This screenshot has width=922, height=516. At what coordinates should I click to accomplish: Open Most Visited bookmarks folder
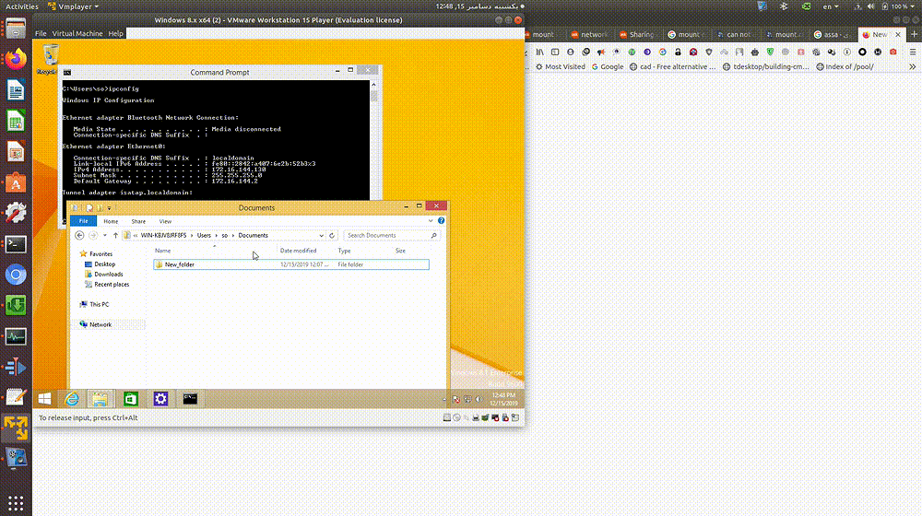[561, 67]
